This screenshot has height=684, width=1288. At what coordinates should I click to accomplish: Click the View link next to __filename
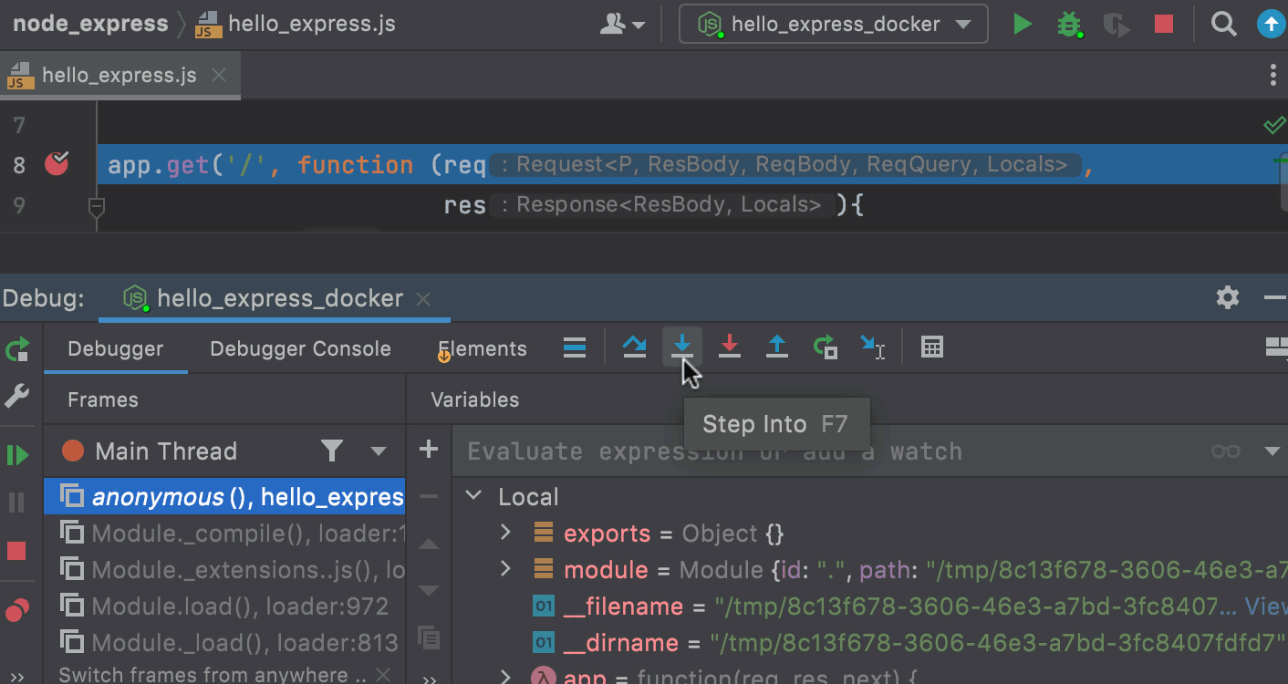(1266, 606)
